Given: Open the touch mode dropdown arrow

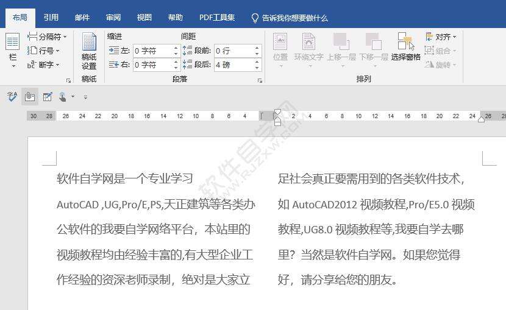Looking at the screenshot, I should 73,96.
